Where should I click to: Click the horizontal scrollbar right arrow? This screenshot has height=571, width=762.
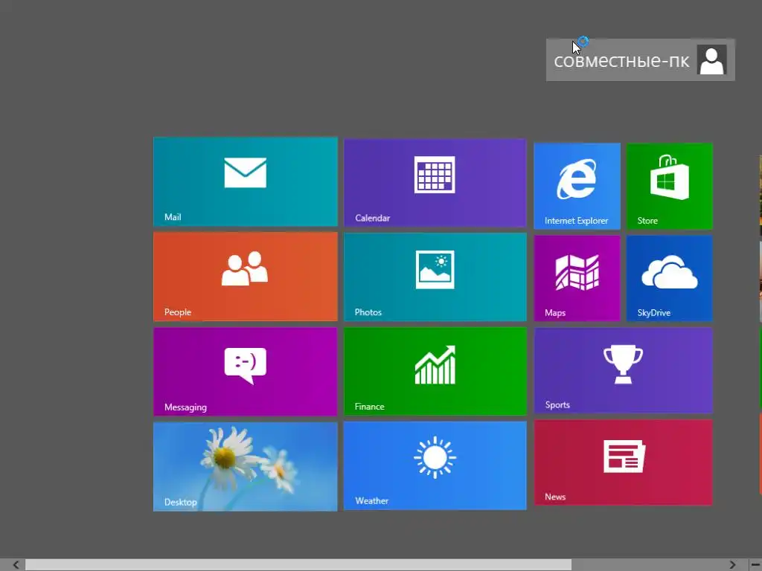732,565
